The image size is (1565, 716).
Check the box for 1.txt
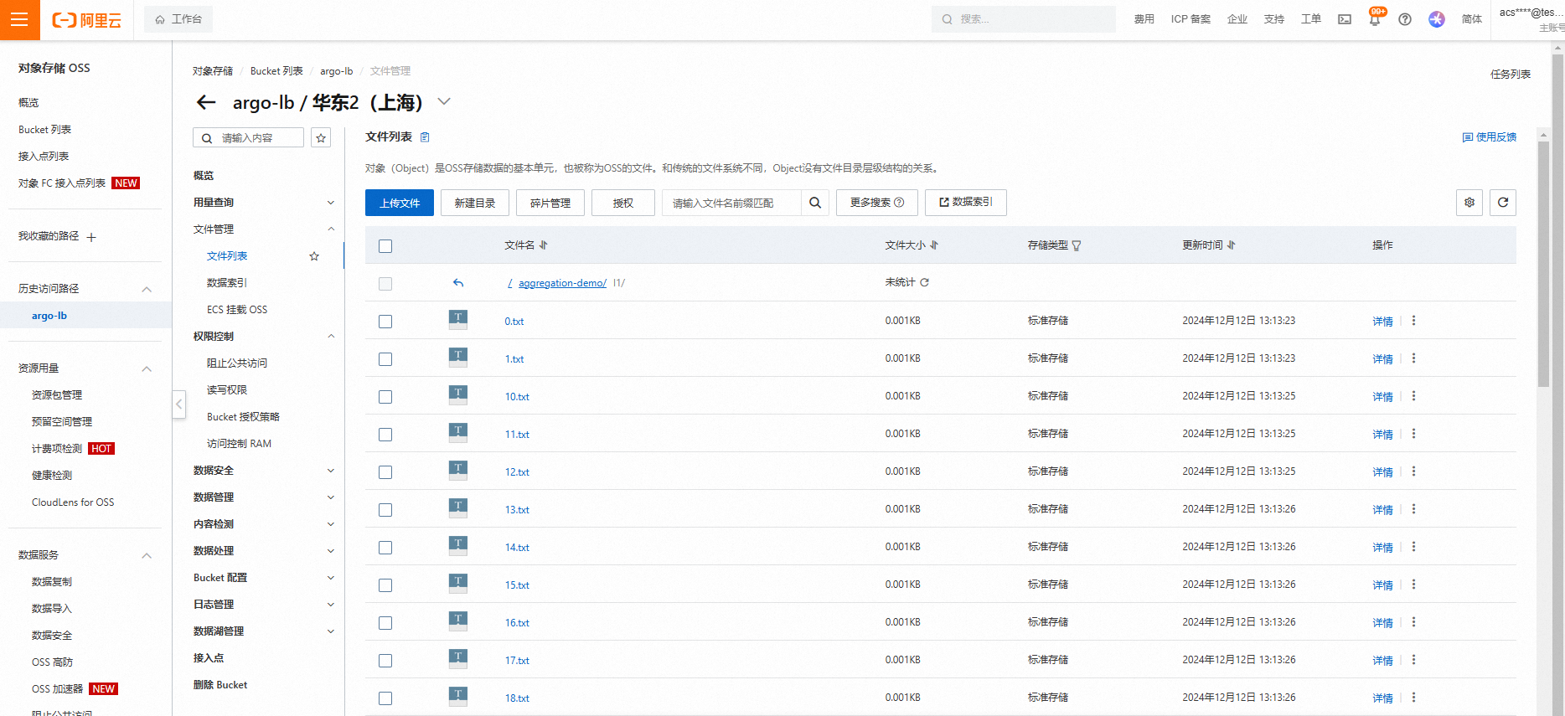point(385,359)
